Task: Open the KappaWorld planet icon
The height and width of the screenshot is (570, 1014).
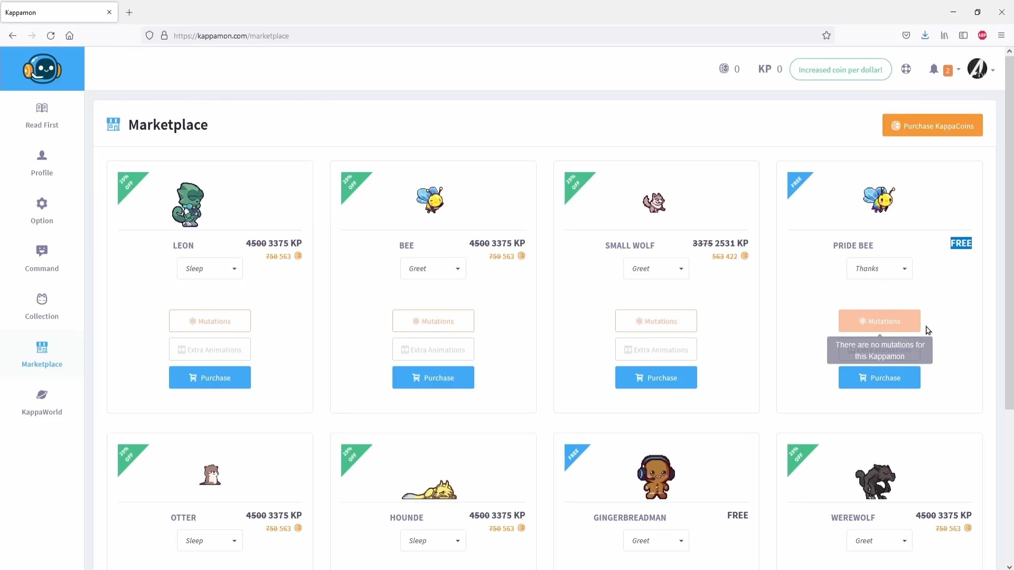Action: click(42, 402)
